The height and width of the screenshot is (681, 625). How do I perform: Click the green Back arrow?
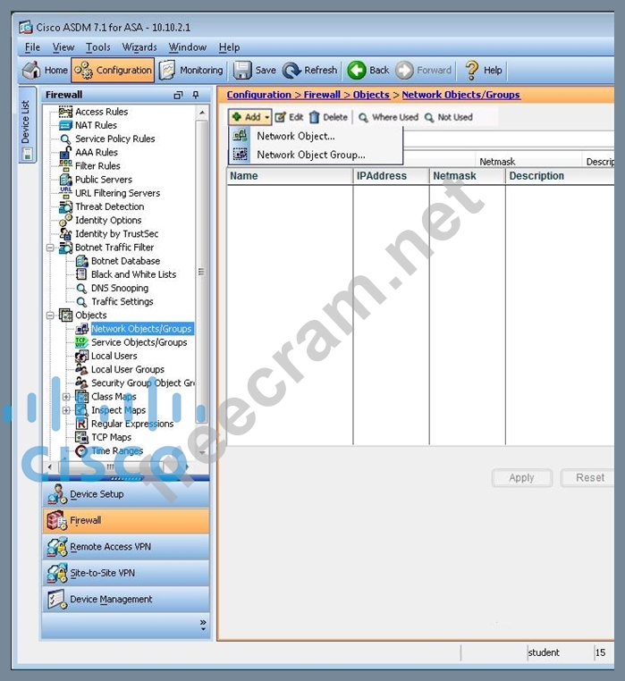[357, 71]
